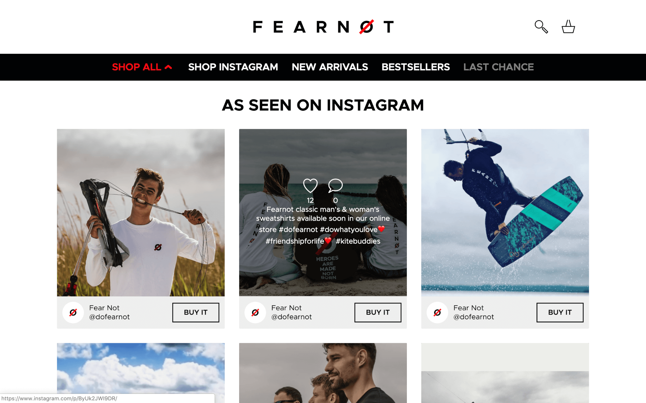646x403 pixels.
Task: Click the Fear Not avatar under the sweatshirts photo
Action: point(255,312)
